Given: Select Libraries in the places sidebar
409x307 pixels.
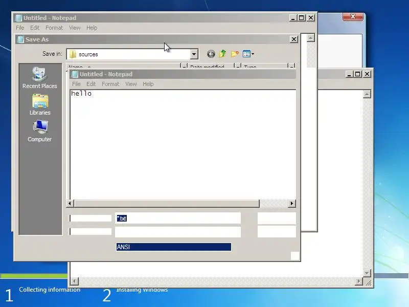Looking at the screenshot, I should [x=40, y=105].
